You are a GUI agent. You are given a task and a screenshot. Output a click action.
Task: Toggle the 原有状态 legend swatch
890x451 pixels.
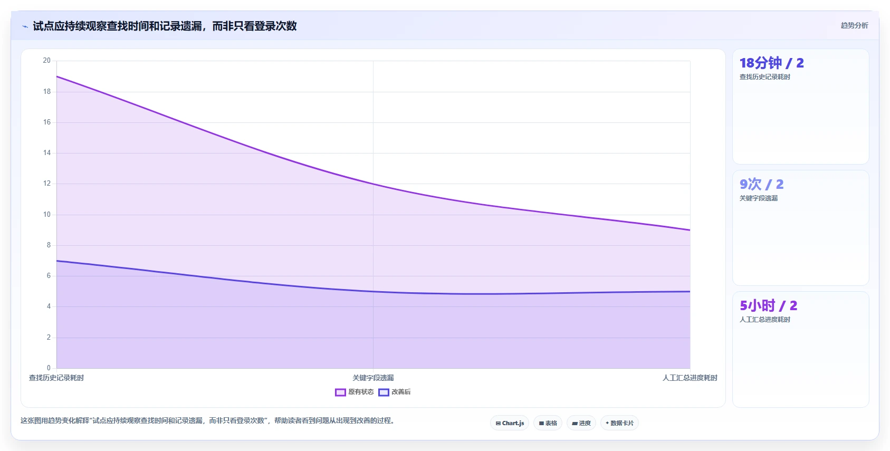[340, 392]
